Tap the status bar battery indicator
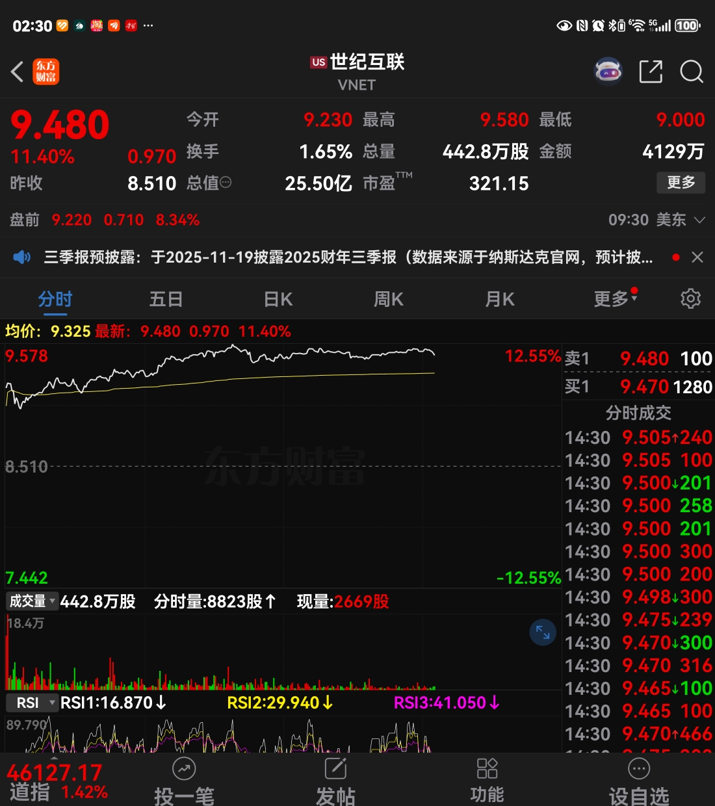 pyautogui.click(x=688, y=25)
